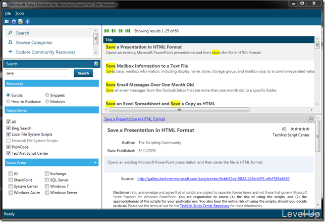
Task: Click the Title column header
Action: [x=209, y=39]
